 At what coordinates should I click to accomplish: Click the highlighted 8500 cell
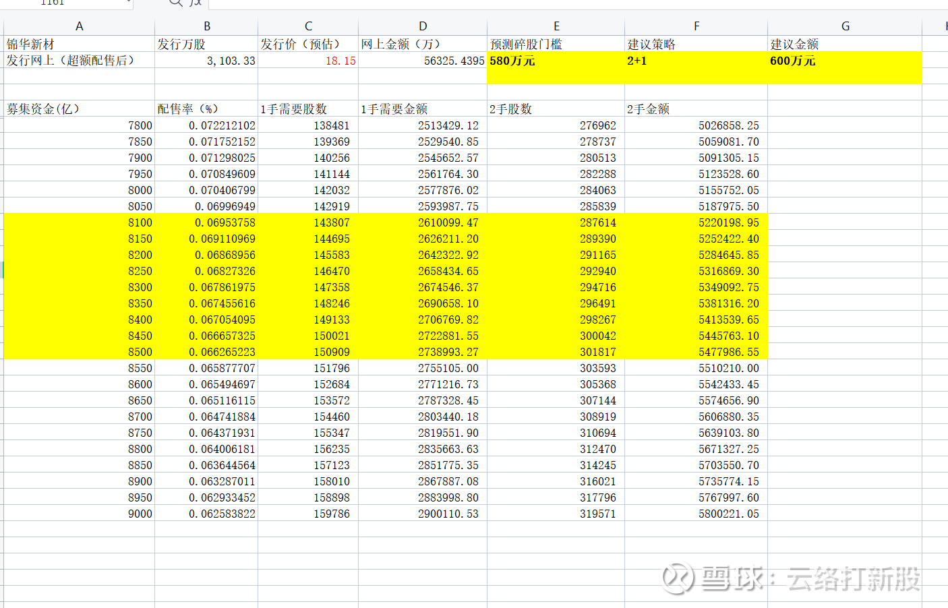pos(79,351)
